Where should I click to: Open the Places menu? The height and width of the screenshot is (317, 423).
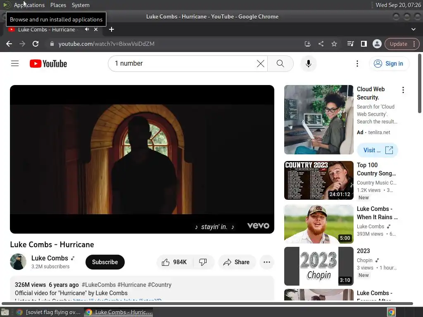(58, 5)
